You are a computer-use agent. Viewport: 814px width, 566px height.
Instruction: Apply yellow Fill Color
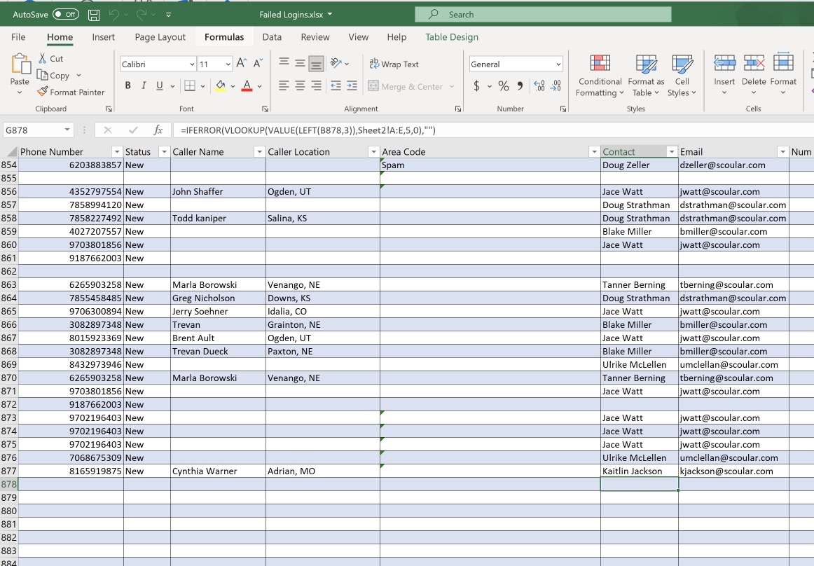pyautogui.click(x=221, y=85)
